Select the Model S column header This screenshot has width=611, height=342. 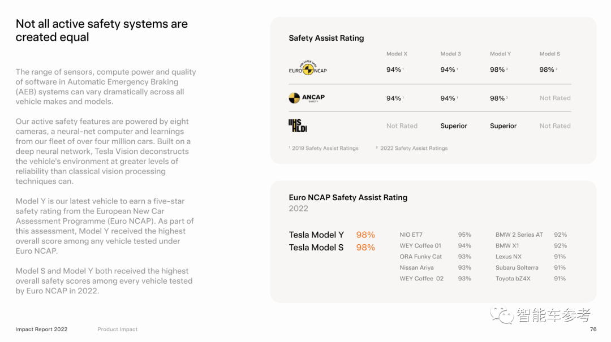(x=549, y=54)
